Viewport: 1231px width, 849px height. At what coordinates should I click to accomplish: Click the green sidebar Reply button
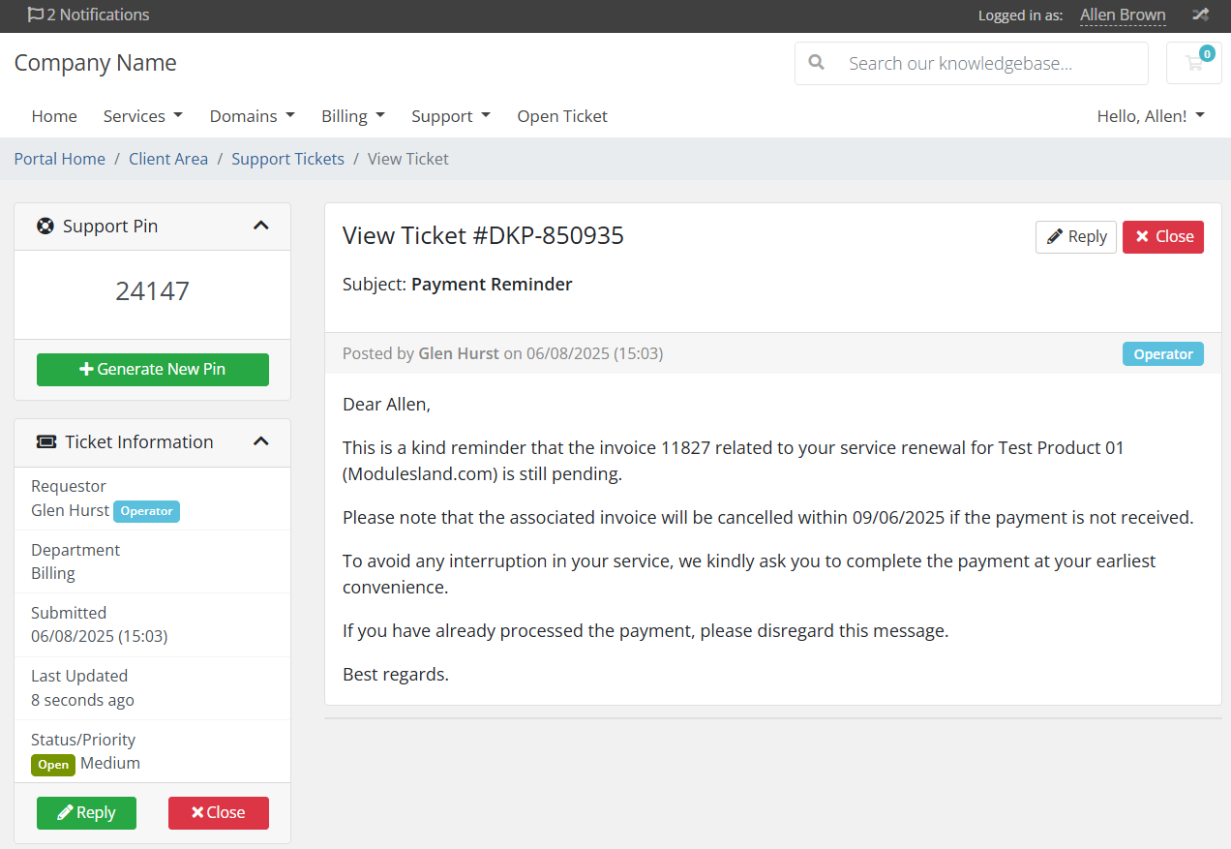pos(86,813)
